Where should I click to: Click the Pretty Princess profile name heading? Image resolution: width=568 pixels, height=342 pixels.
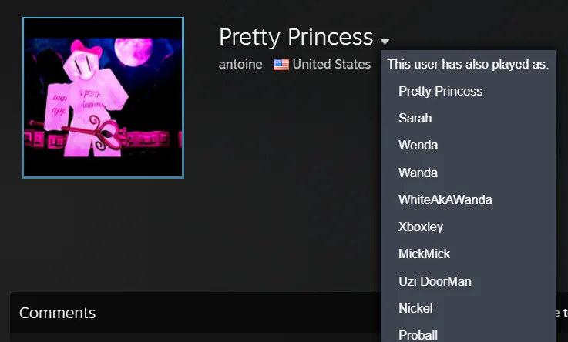click(x=296, y=37)
